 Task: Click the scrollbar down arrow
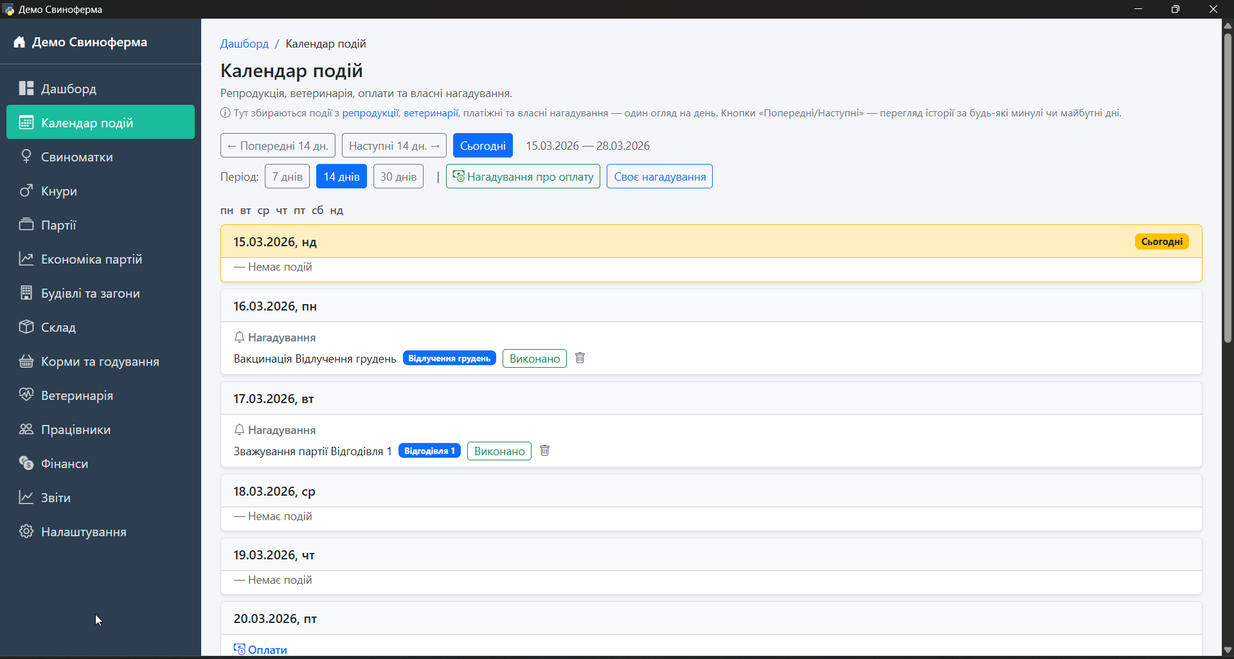point(1228,650)
